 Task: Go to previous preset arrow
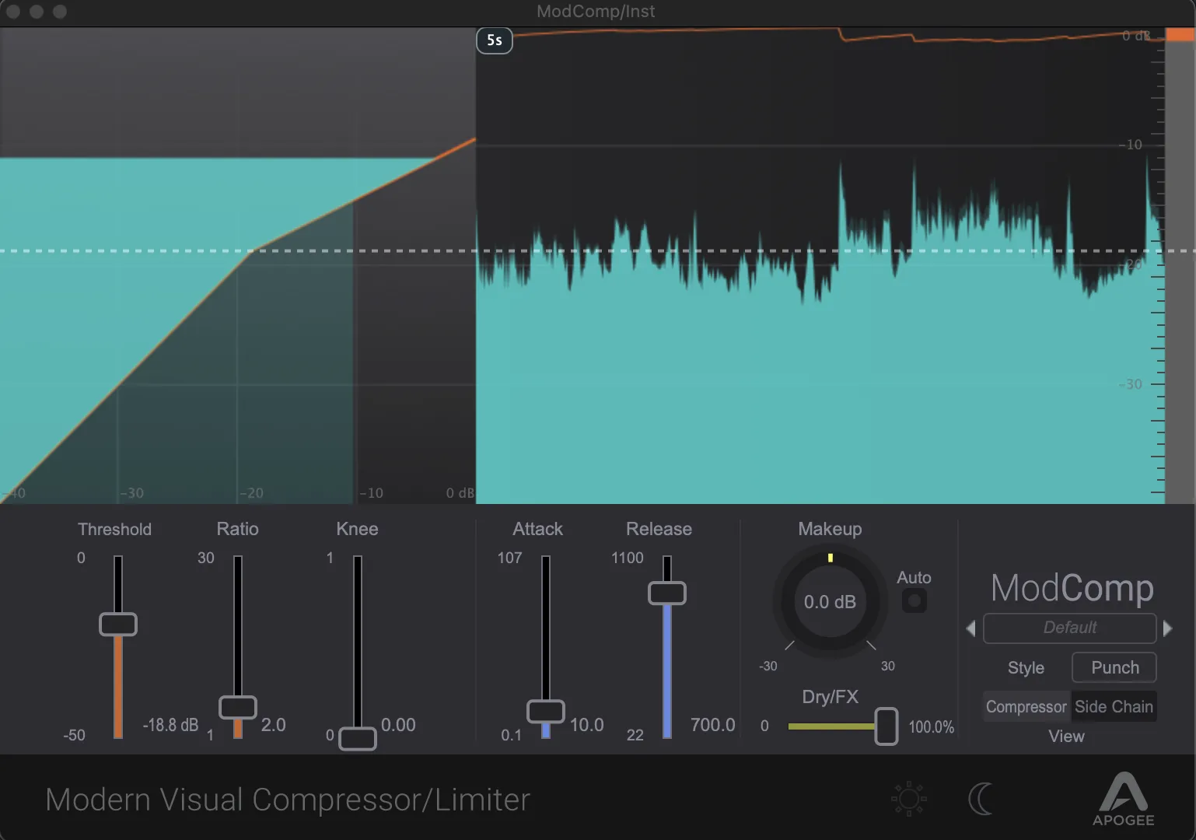(x=970, y=628)
